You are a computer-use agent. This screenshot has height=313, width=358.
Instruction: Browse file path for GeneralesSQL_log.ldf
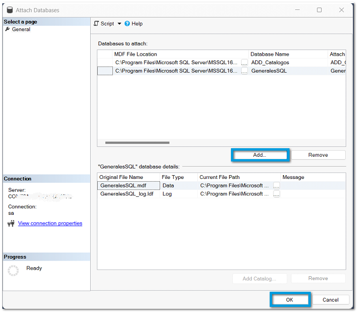[276, 194]
